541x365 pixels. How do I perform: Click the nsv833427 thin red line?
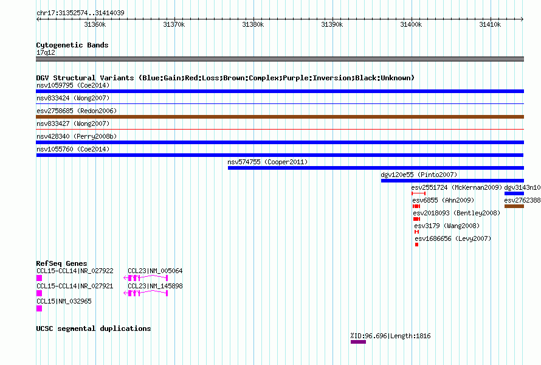click(x=280, y=129)
